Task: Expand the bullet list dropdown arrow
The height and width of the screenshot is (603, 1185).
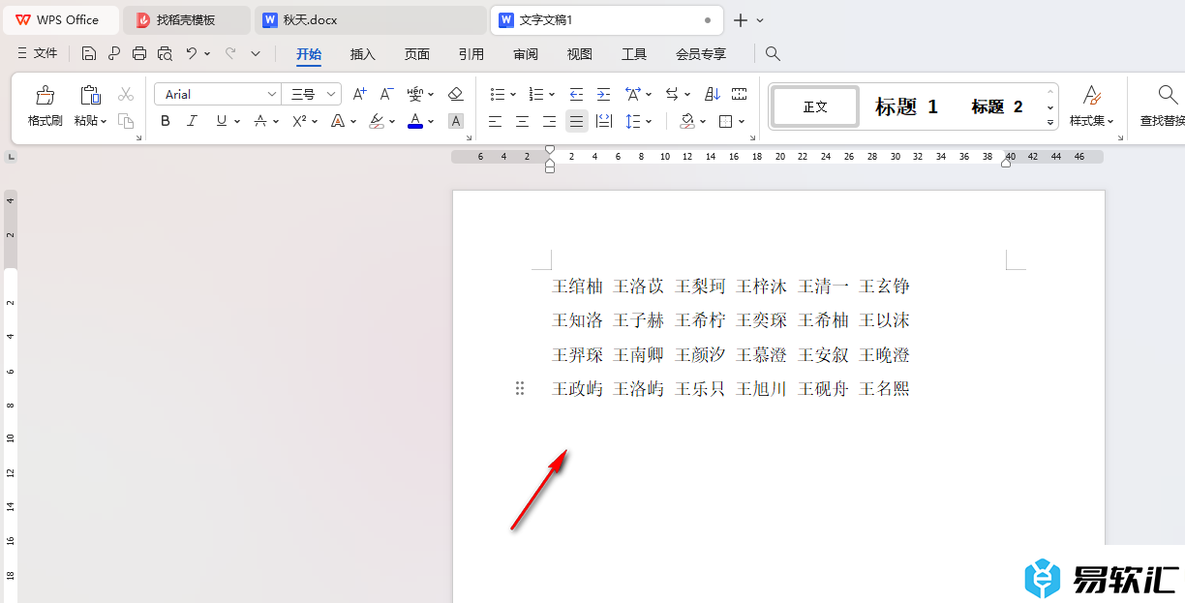Action: [512, 94]
